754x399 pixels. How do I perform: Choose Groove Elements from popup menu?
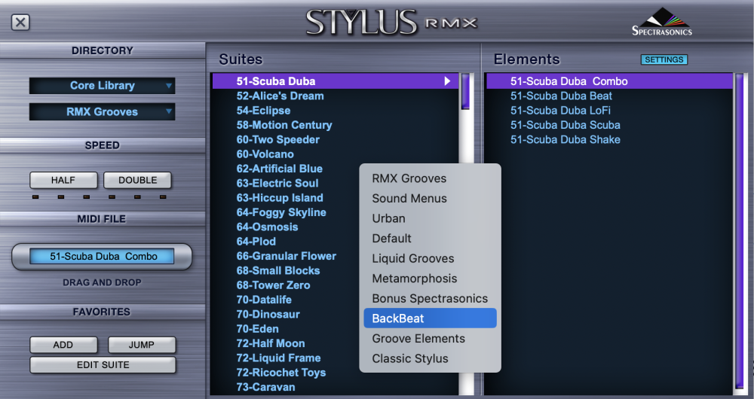(x=430, y=339)
